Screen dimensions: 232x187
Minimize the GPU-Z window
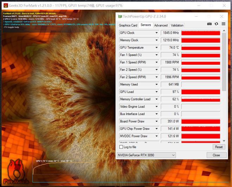tap(196, 17)
